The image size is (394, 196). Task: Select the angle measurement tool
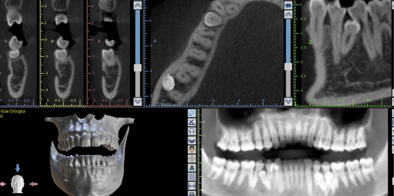click(192, 122)
